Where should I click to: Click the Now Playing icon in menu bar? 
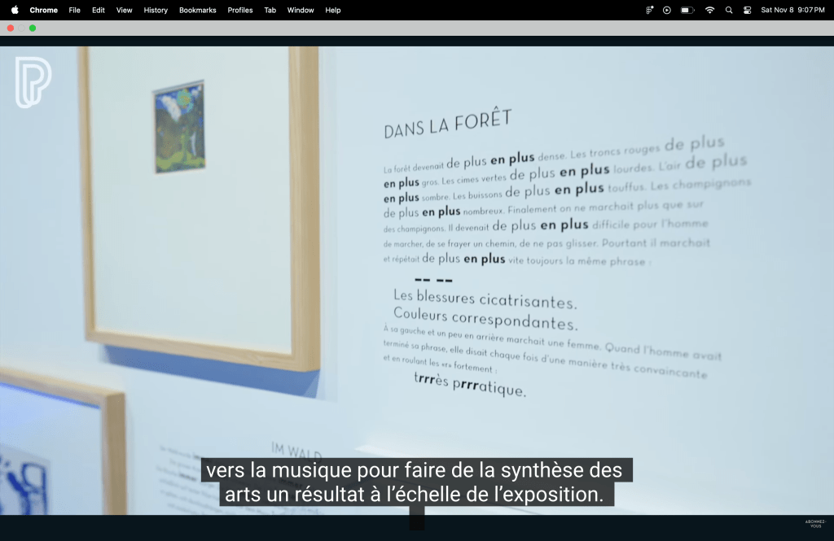[x=667, y=10]
